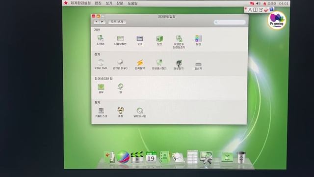Click the preferences search field
Image resolution: width=314 pixels, height=177 pixels.
click(x=230, y=22)
